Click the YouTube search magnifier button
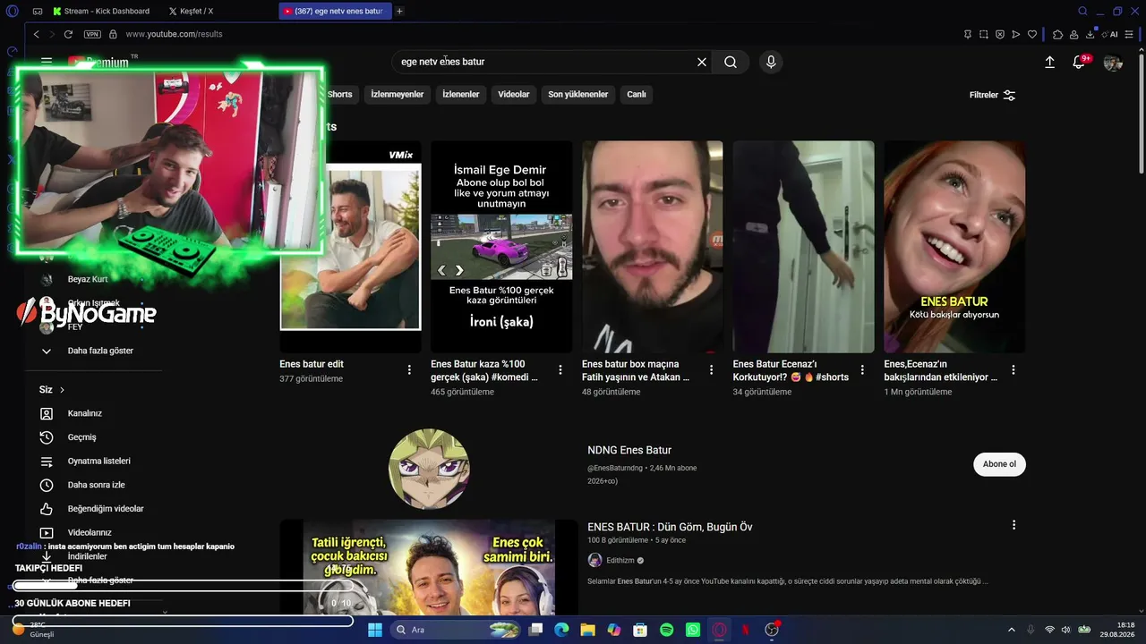Screen dimensions: 1146x644 point(731,62)
